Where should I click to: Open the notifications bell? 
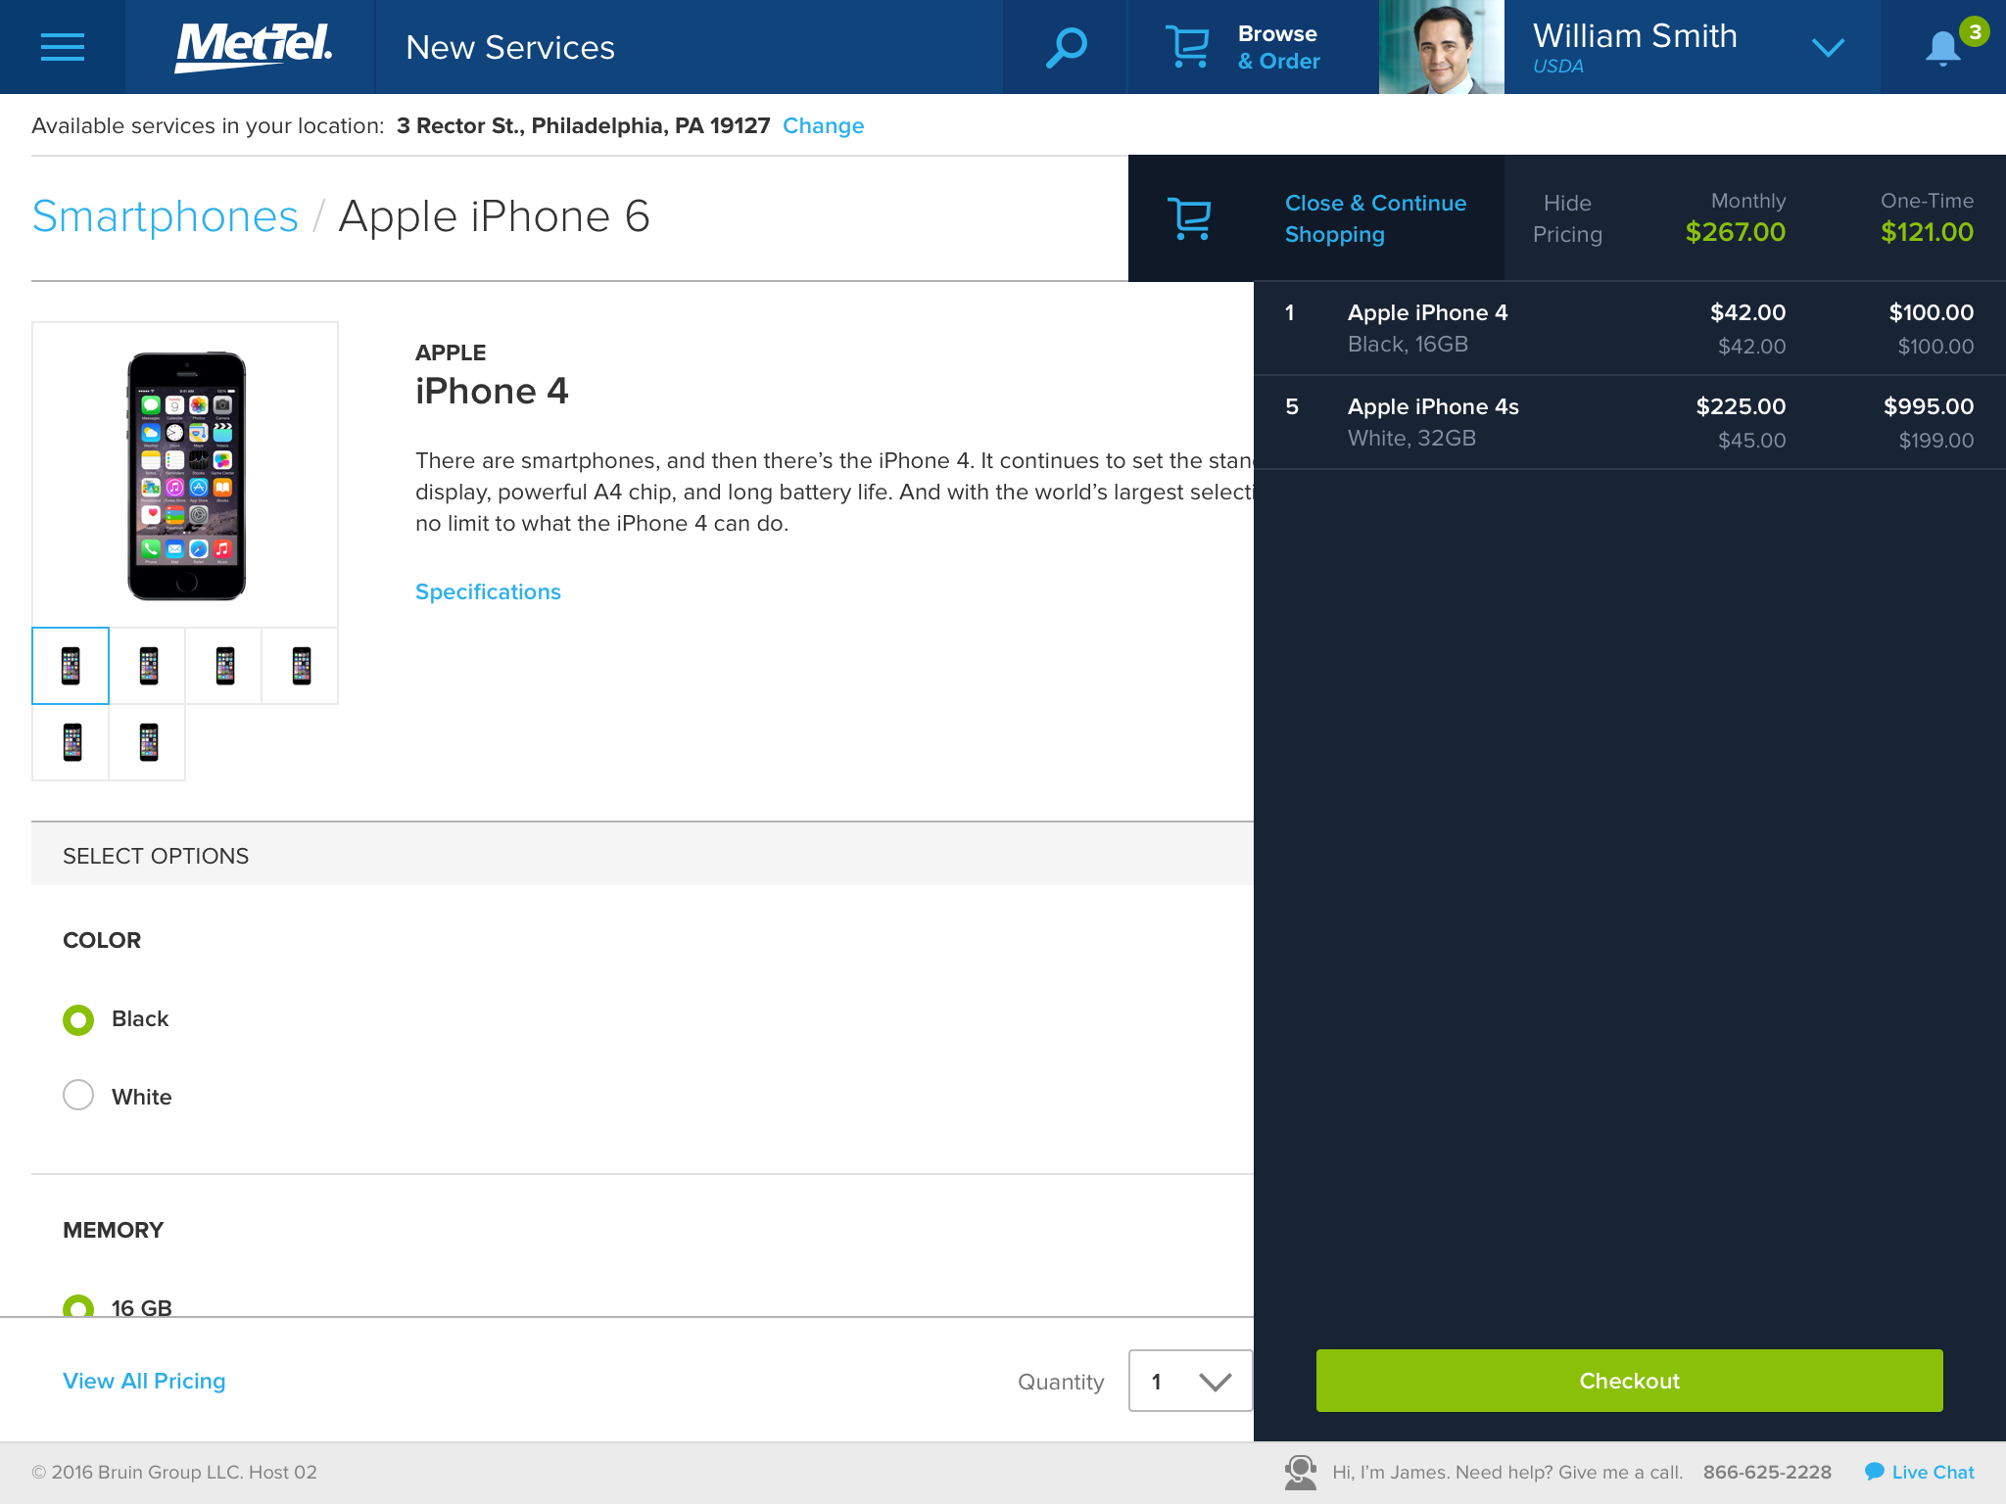[1943, 49]
